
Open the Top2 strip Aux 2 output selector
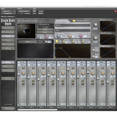(x=81, y=107)
